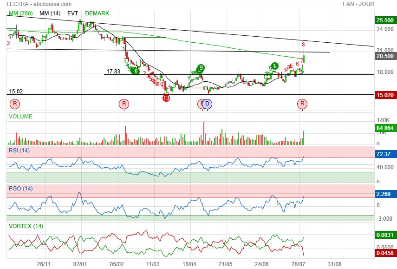Click the 24/06 date on time axis
The width and height of the screenshot is (397, 269).
click(261, 264)
